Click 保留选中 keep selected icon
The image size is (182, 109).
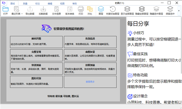[170, 9]
